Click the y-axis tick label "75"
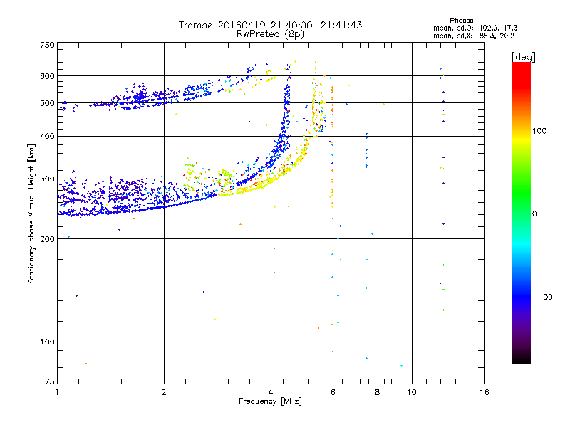This screenshot has height=427, width=570. pyautogui.click(x=50, y=381)
